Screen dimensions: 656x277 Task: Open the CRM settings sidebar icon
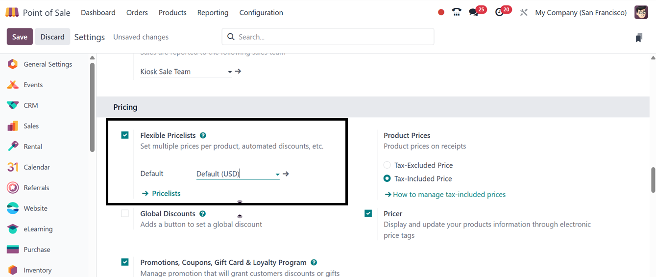[x=13, y=105]
